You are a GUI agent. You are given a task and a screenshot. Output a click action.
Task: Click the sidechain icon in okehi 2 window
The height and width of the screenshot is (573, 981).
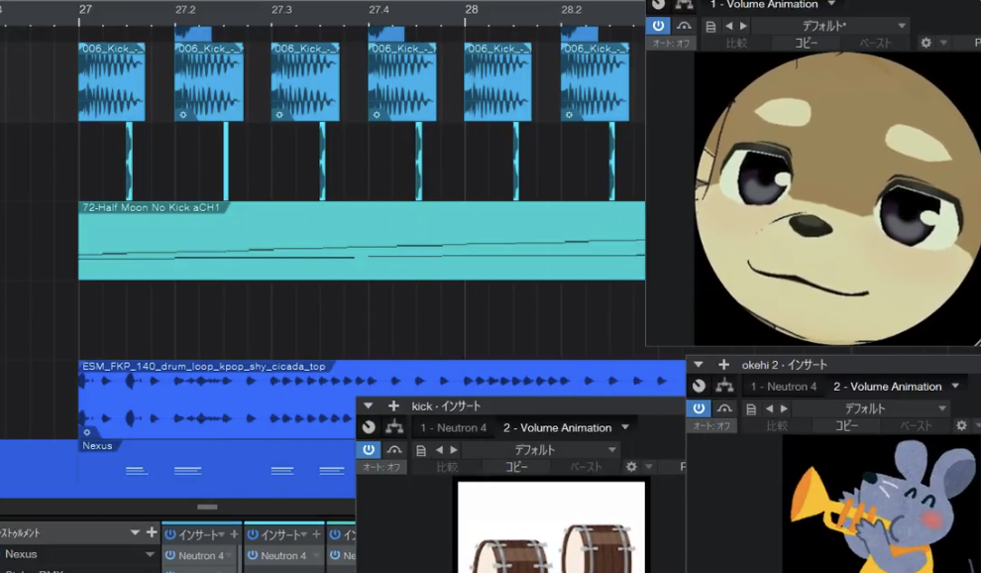[725, 408]
